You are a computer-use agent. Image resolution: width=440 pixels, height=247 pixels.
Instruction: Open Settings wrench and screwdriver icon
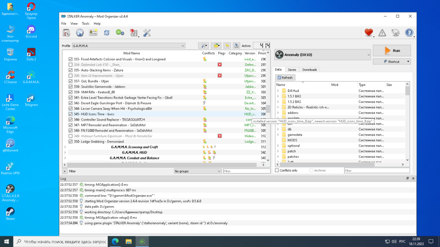[147, 33]
